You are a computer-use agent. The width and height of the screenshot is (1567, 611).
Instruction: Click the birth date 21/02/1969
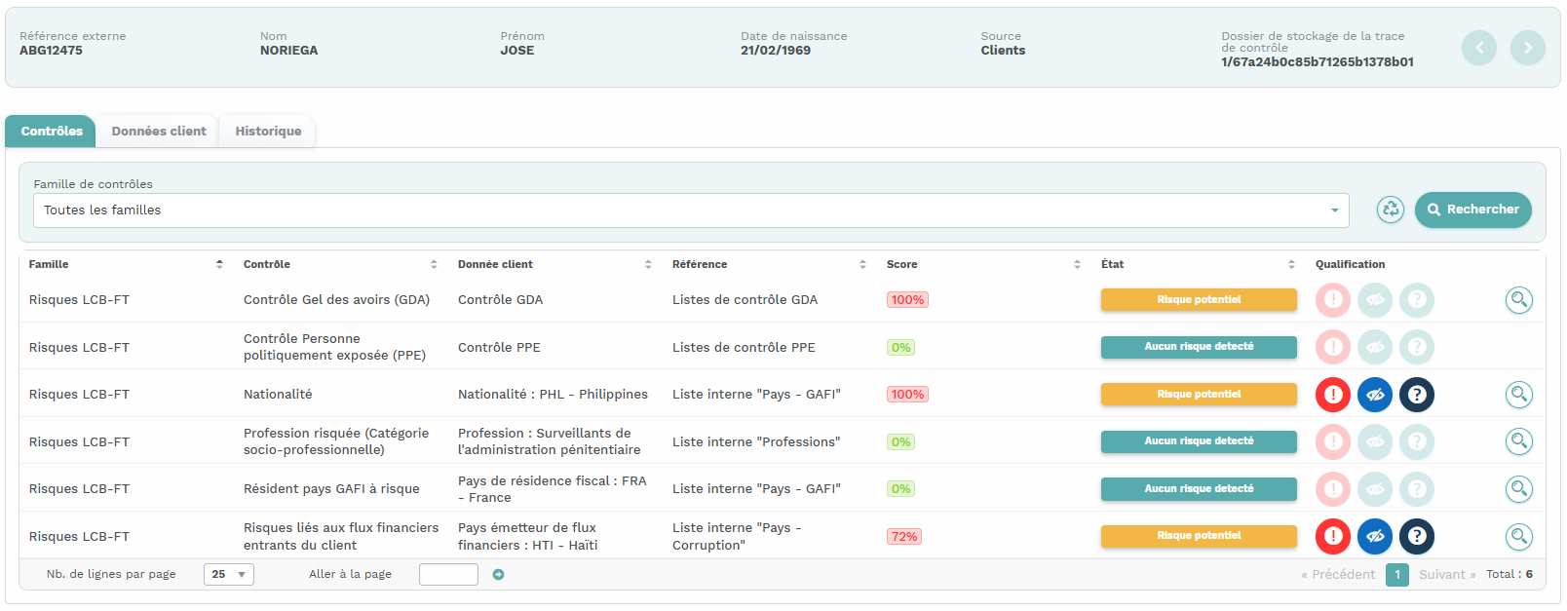coord(776,51)
